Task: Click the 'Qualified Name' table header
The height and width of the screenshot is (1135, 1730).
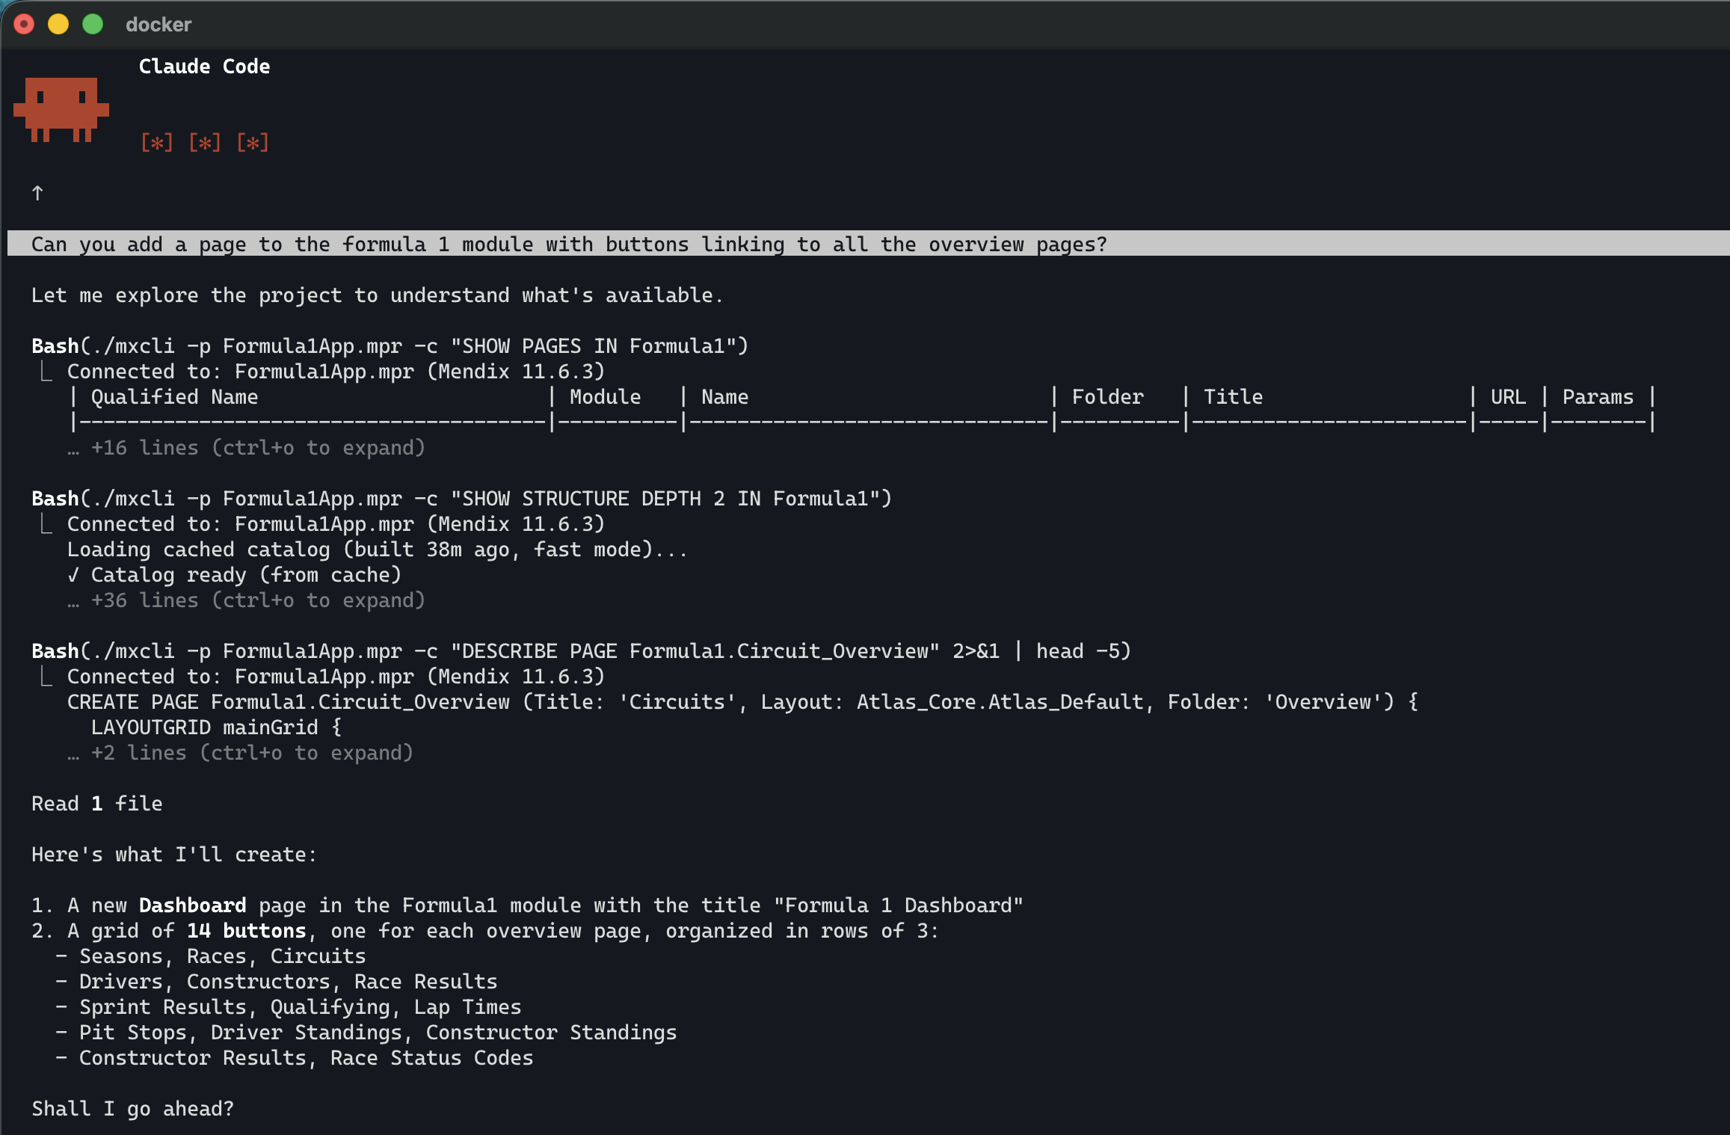Action: click(x=175, y=397)
